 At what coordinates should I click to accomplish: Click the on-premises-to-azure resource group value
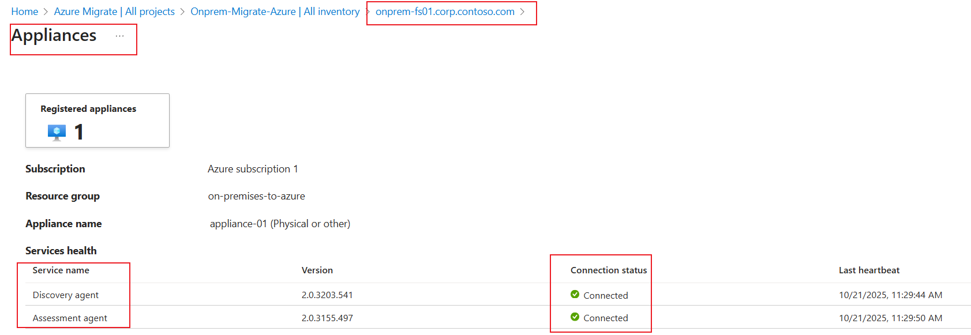point(256,196)
